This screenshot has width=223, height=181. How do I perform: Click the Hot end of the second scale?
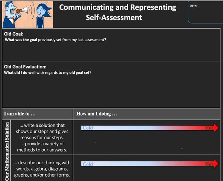coord(209,164)
